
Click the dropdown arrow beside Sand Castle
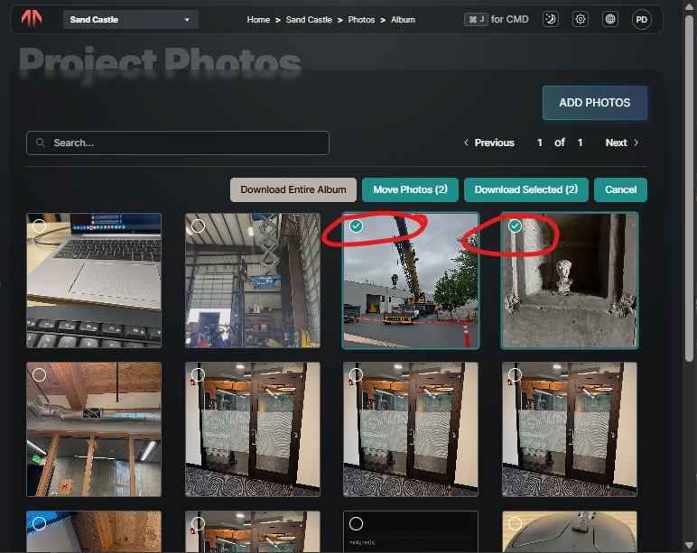[x=187, y=20]
